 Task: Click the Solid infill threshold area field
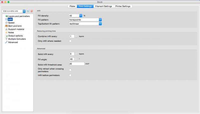click(x=76, y=64)
